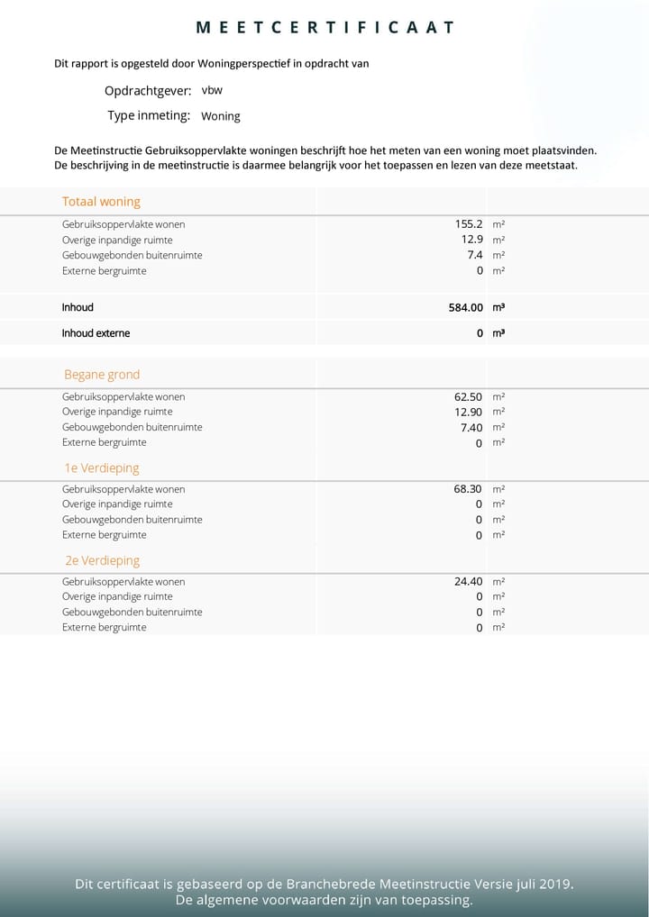
Task: Click the "Totaal woning" section heading
Action: point(101,202)
